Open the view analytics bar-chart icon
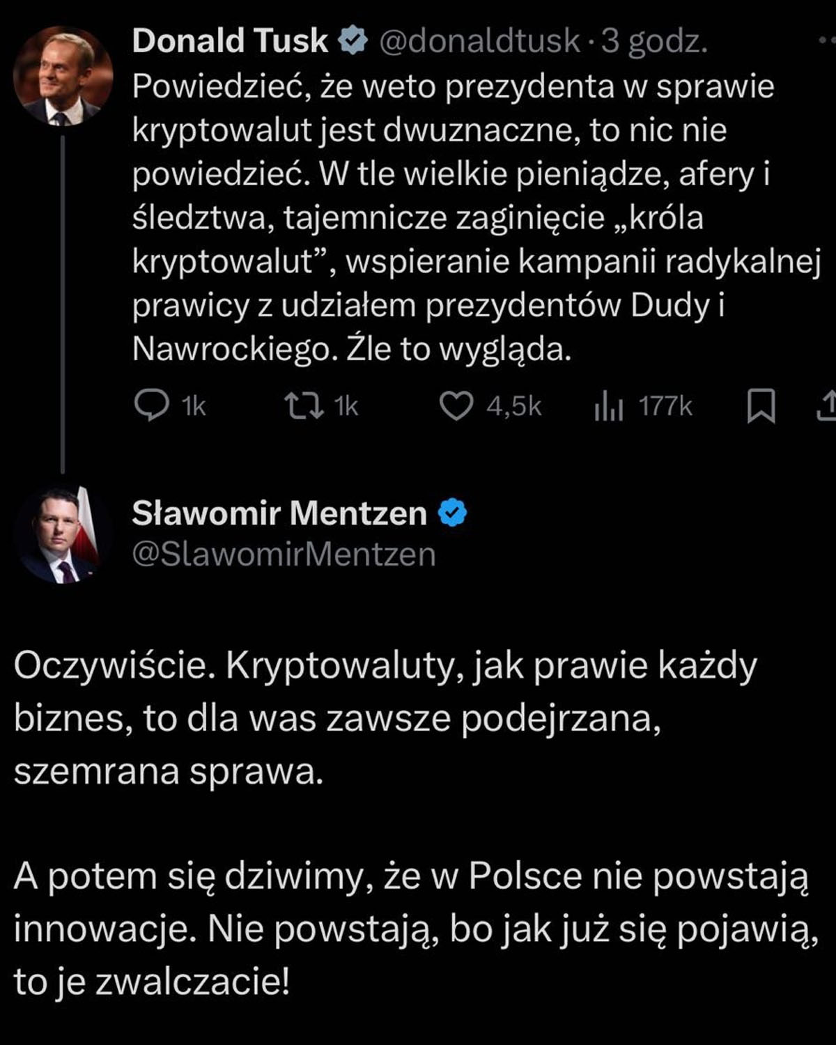Viewport: 836px width, 1045px height. pos(608,406)
